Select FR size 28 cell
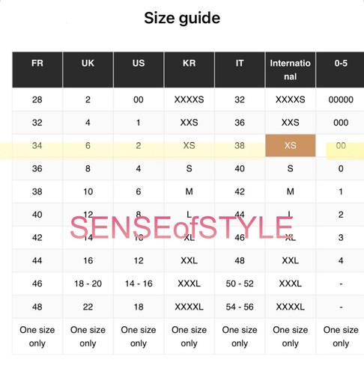364x374 pixels. point(37,99)
